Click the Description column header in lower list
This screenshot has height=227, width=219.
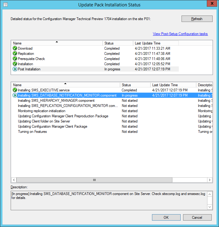[x=204, y=85]
